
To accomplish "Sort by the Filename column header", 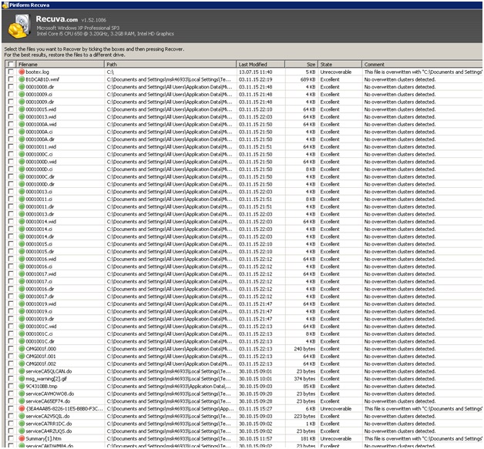I will pyautogui.click(x=60, y=64).
